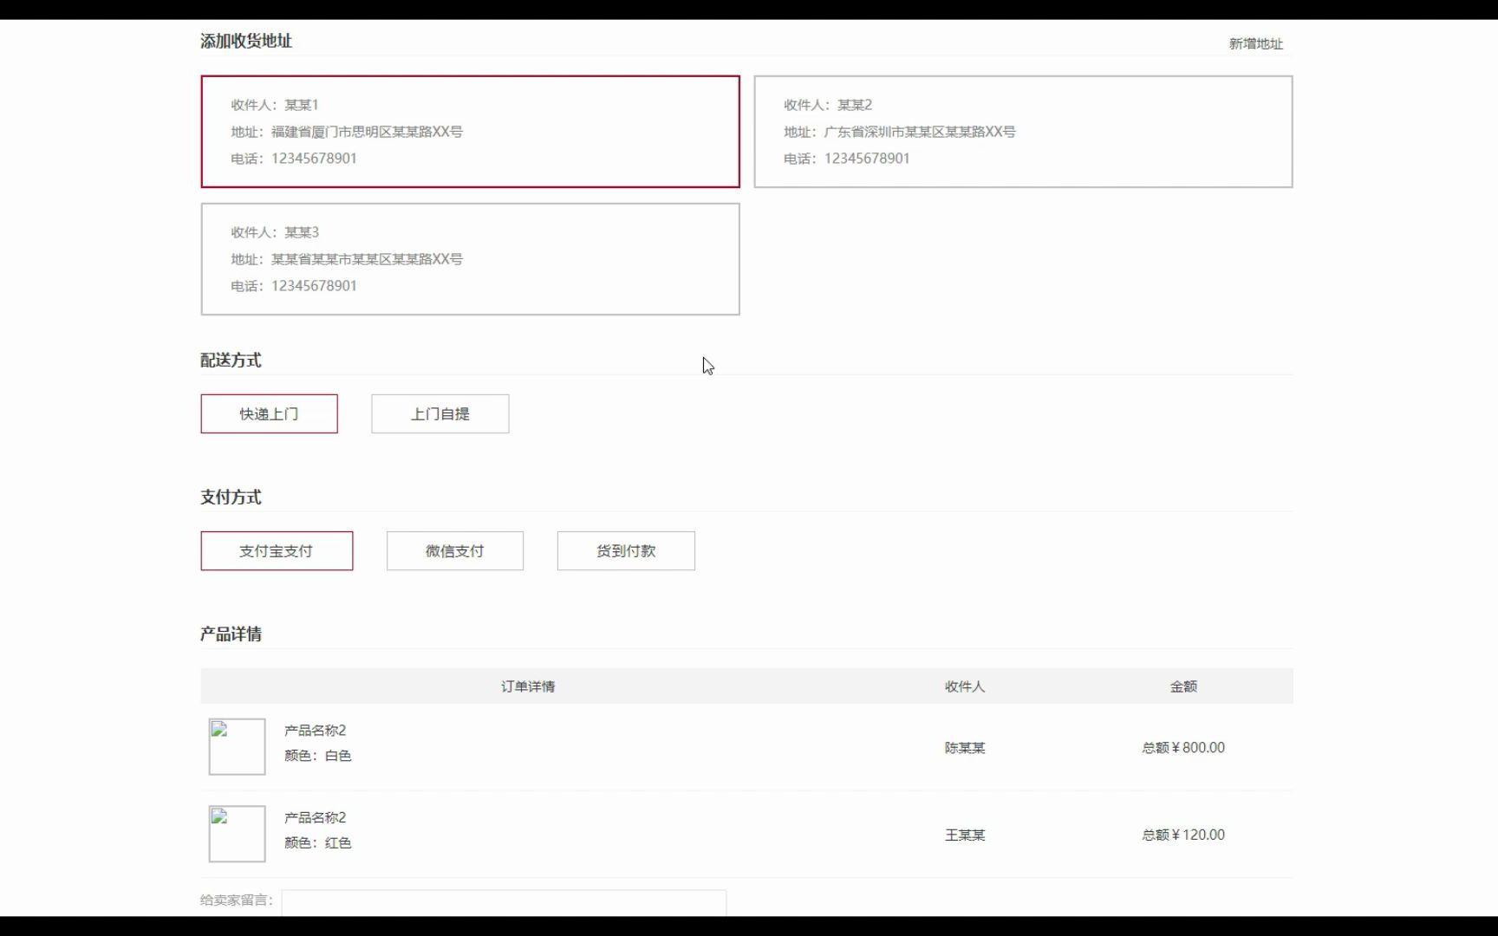Click the 订单详情 column header
The width and height of the screenshot is (1498, 936).
[x=528, y=686]
